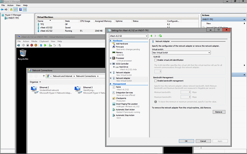The height and width of the screenshot is (154, 247).
Task: Collapse the SCSI Controller node
Action: pos(111,64)
